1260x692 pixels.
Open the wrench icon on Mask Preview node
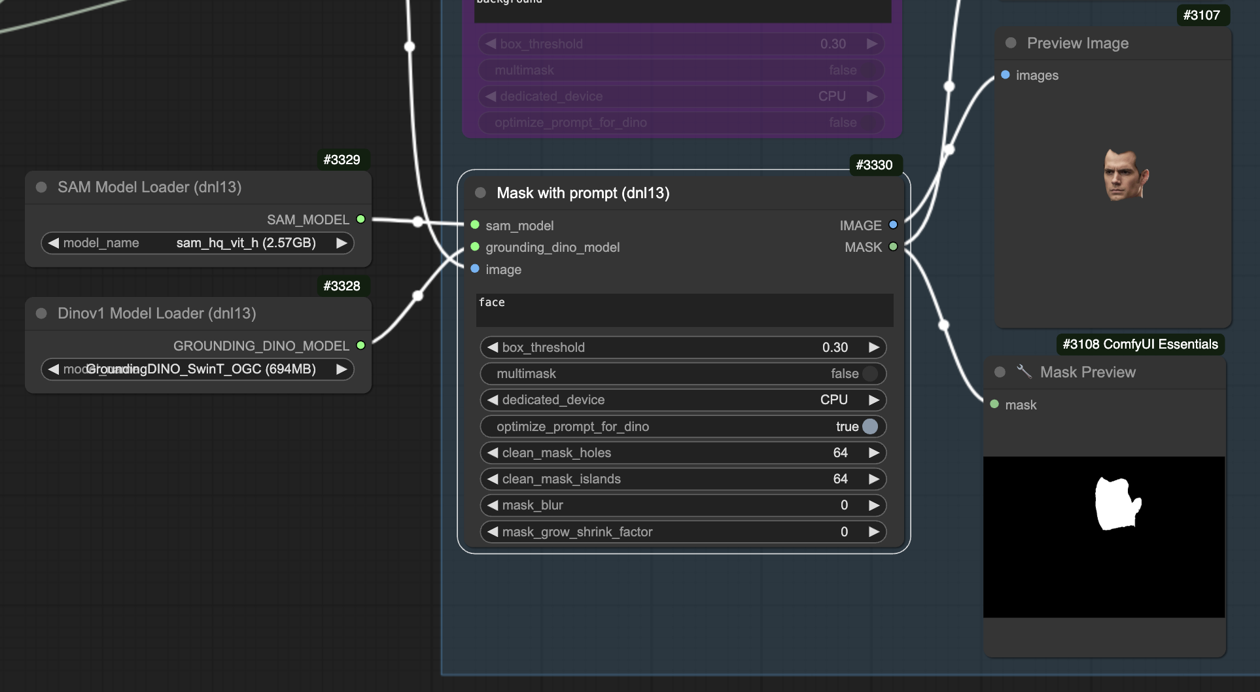pyautogui.click(x=1024, y=372)
